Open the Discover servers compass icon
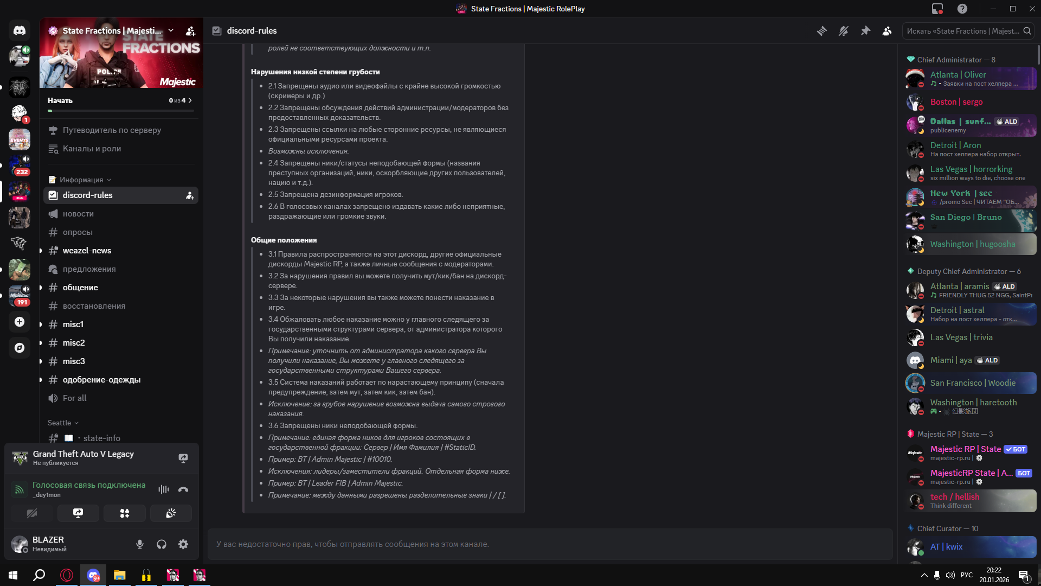The width and height of the screenshot is (1041, 586). (x=20, y=348)
